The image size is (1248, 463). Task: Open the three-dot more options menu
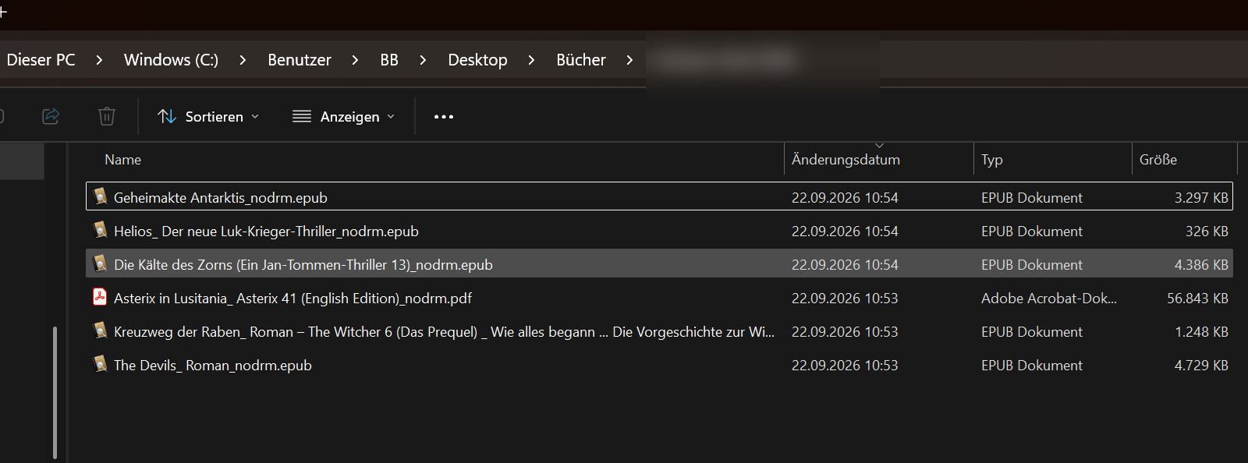pyautogui.click(x=444, y=116)
